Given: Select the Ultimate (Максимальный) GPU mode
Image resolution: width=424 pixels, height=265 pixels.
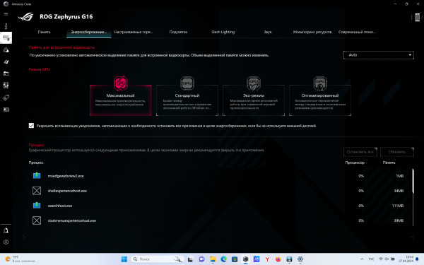Looking at the screenshot, I should click(x=121, y=100).
